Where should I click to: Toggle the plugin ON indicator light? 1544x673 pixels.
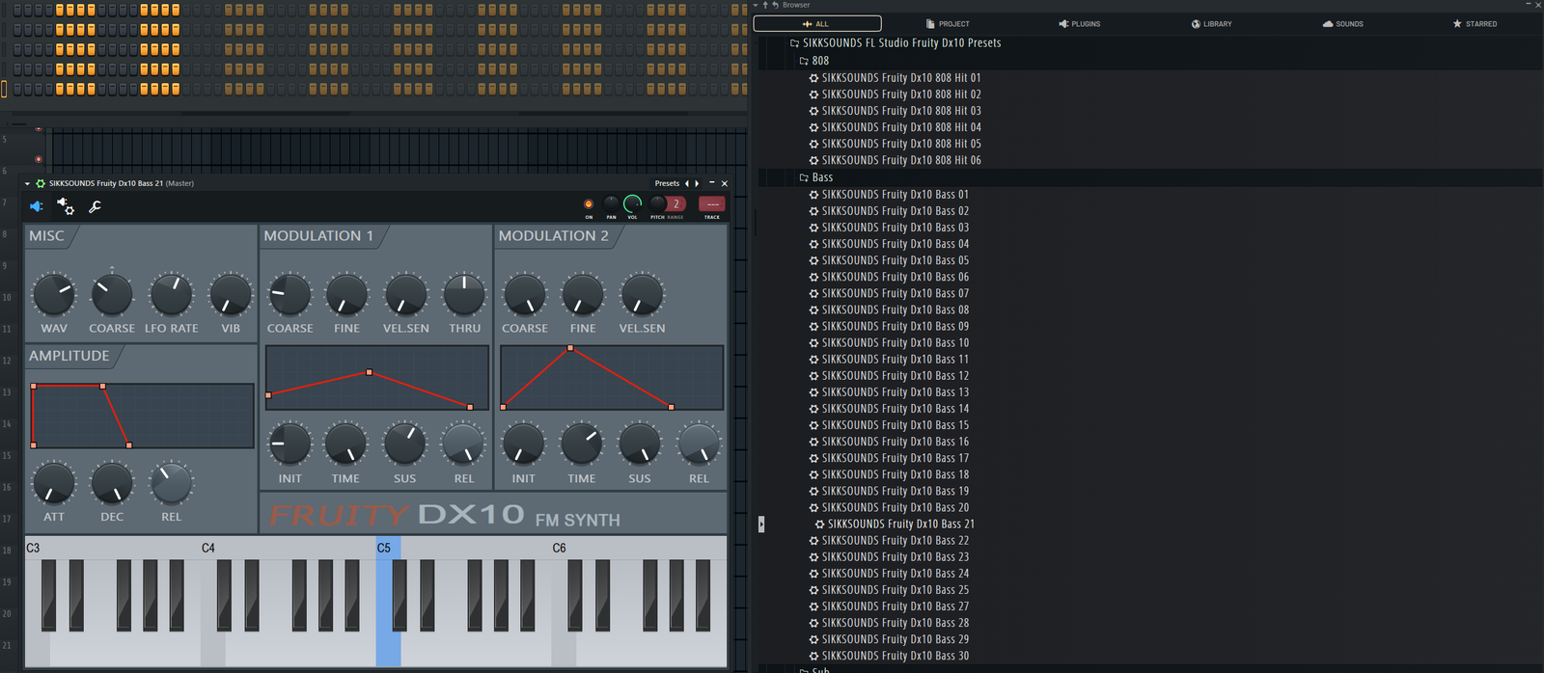point(589,204)
